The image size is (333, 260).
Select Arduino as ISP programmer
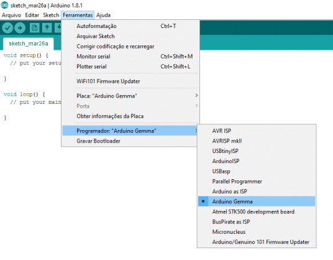(257, 192)
